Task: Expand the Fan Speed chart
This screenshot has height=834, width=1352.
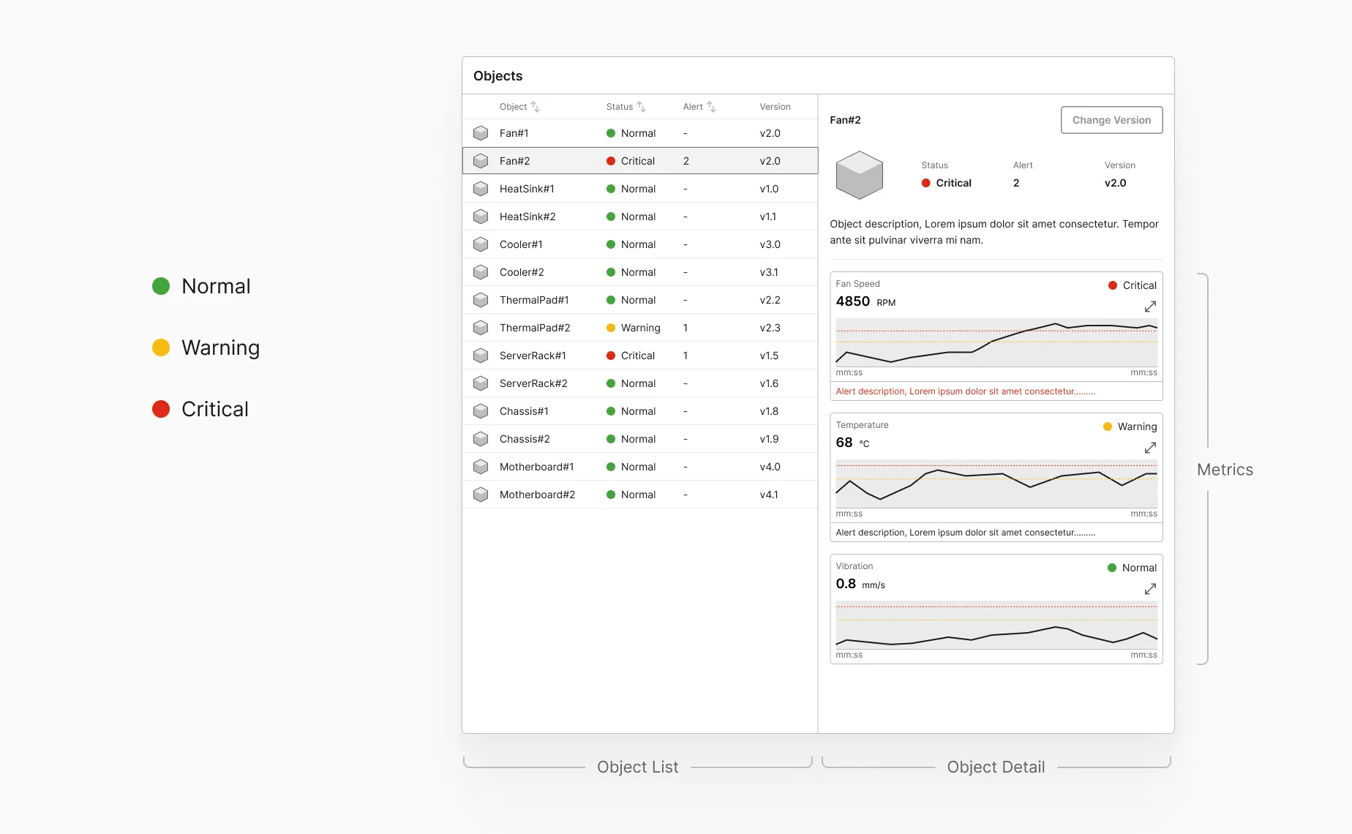Action: pos(1150,307)
